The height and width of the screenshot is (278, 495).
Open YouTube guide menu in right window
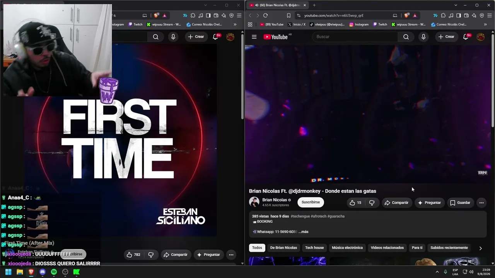(254, 37)
